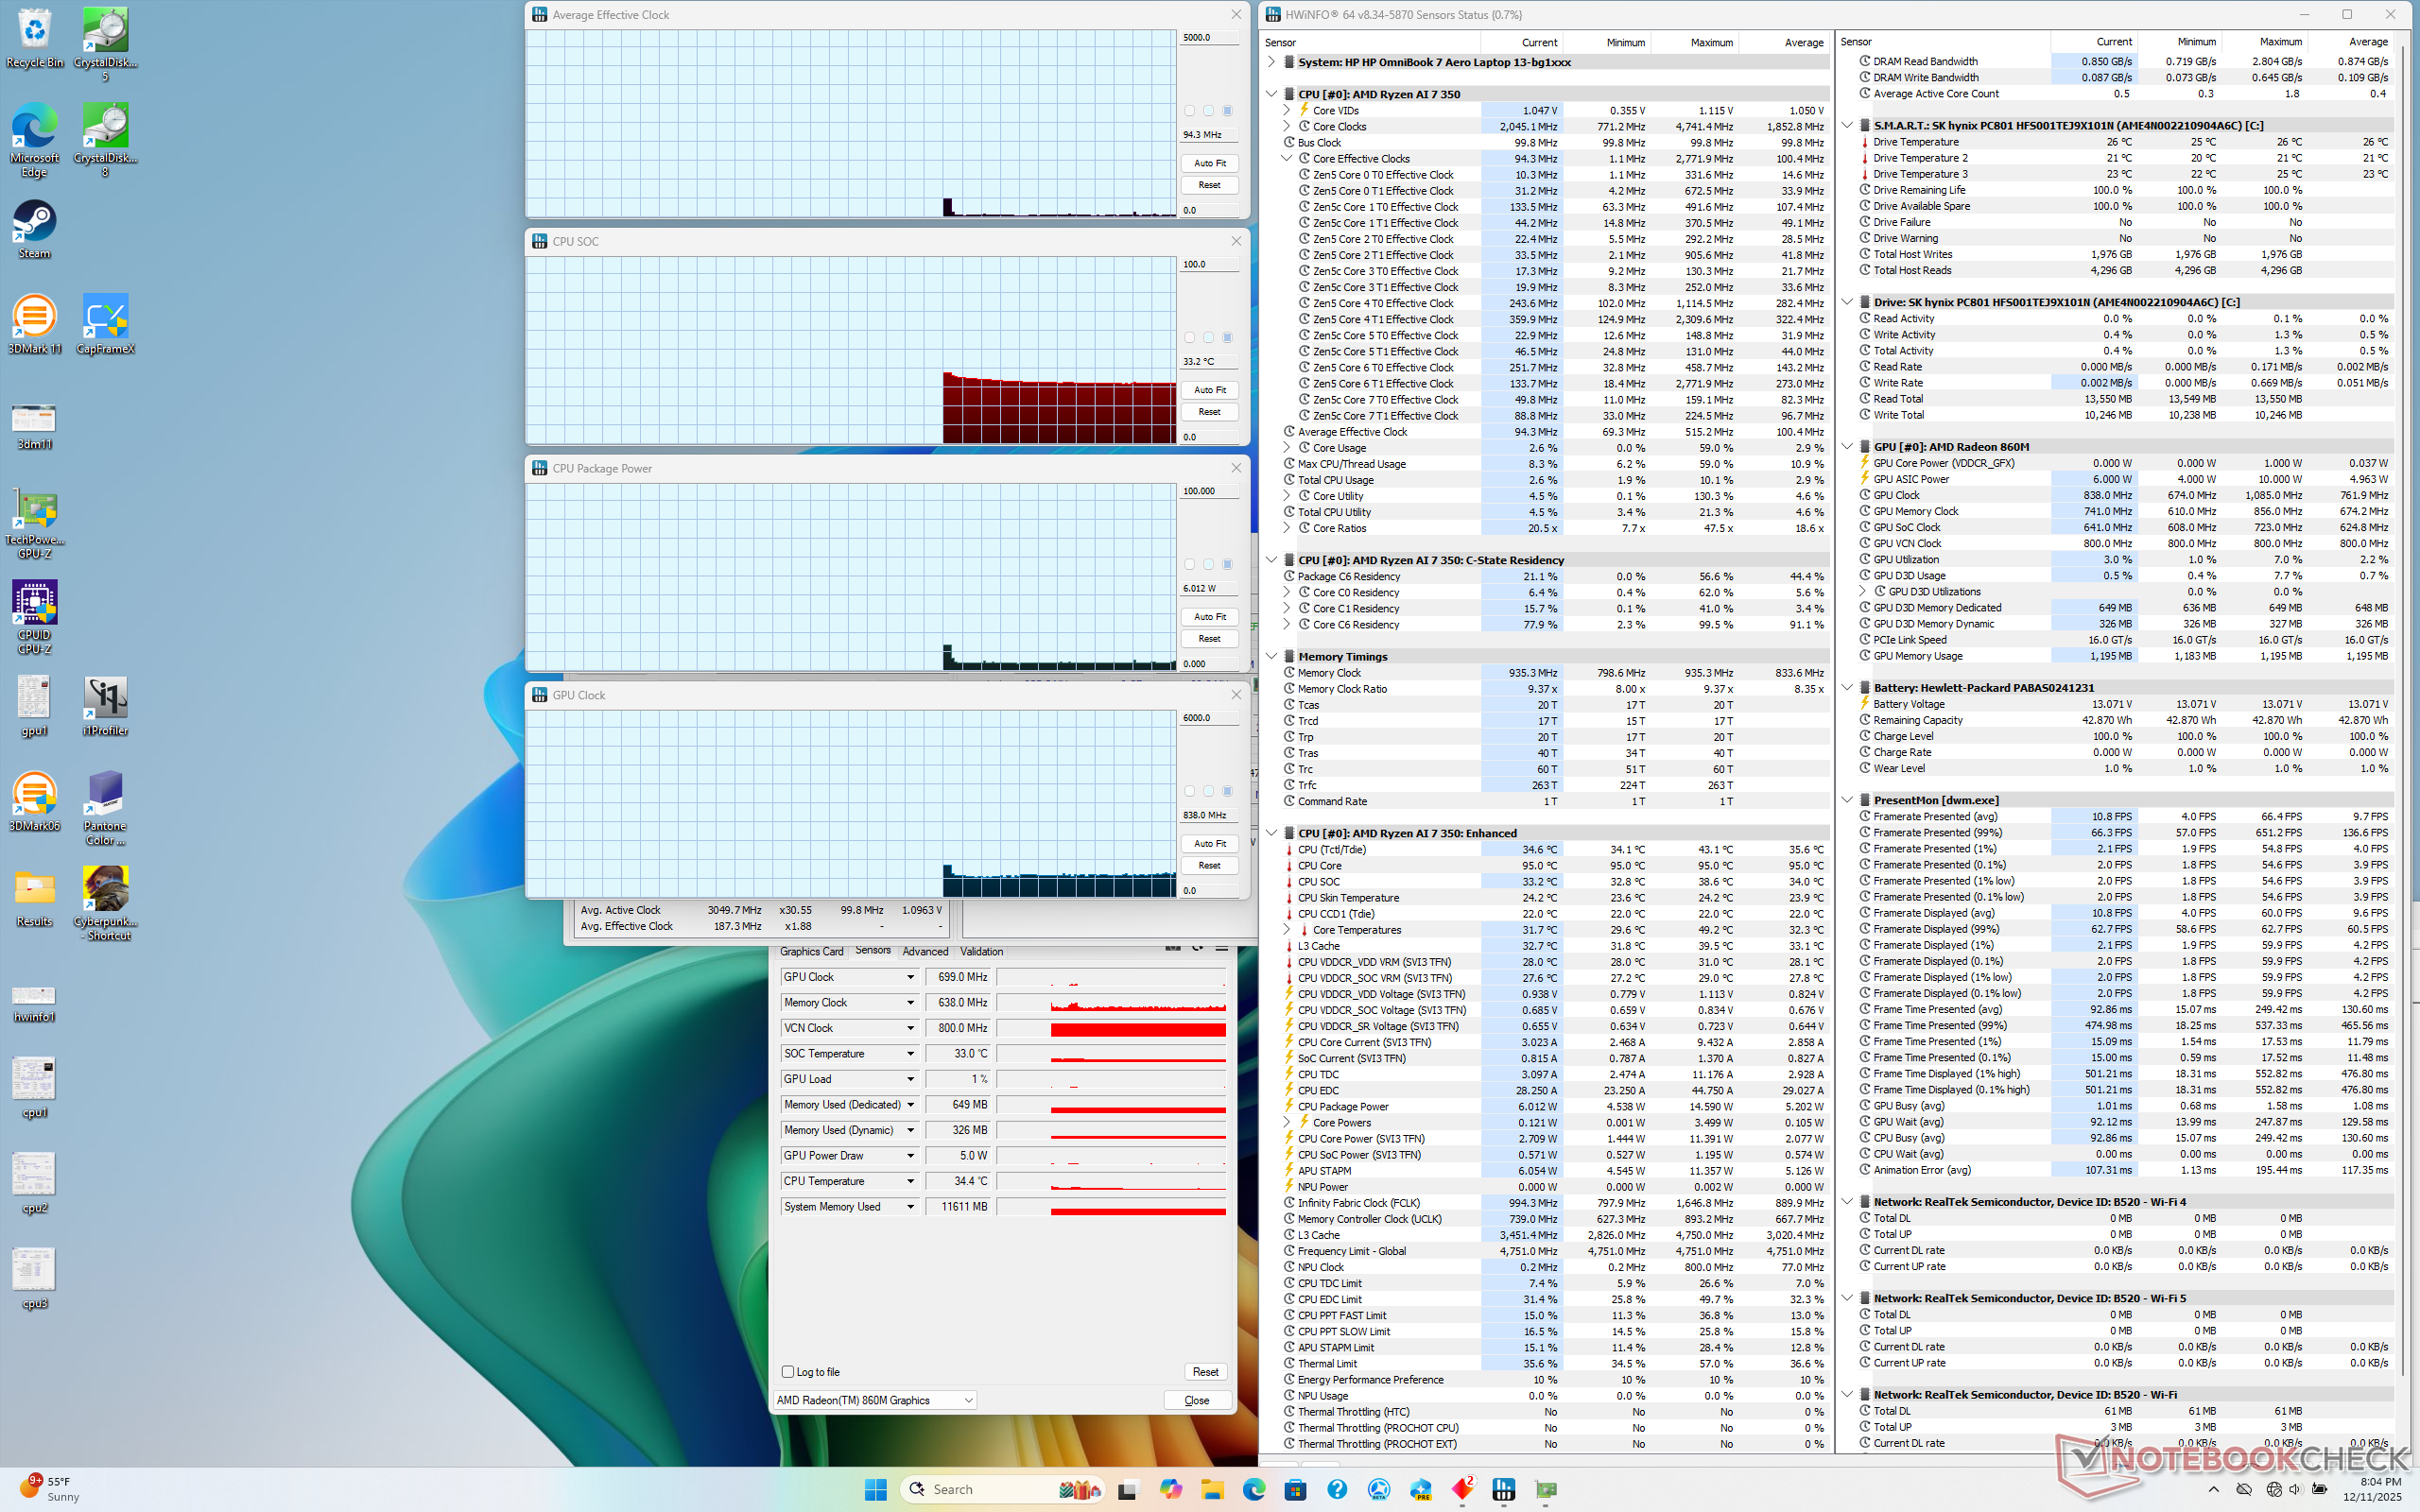This screenshot has width=2420, height=1512.
Task: Collapse the Core Effective Clocks tree item
Action: (1287, 159)
